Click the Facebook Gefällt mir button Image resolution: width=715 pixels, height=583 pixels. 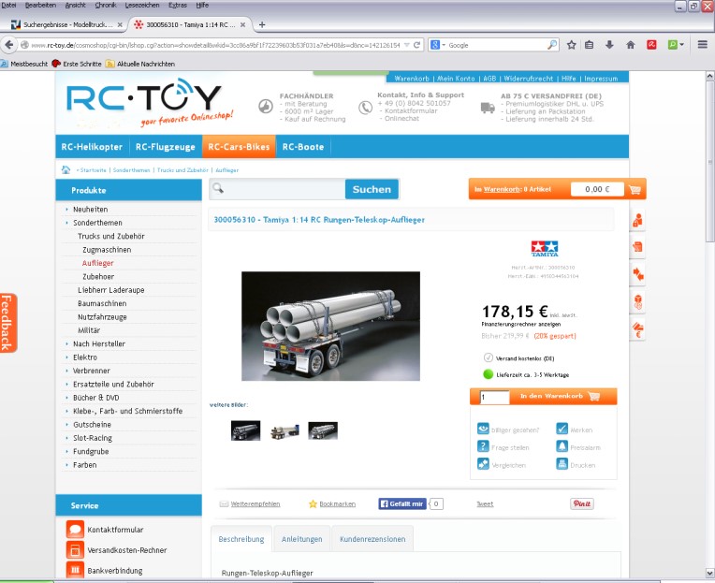point(402,503)
